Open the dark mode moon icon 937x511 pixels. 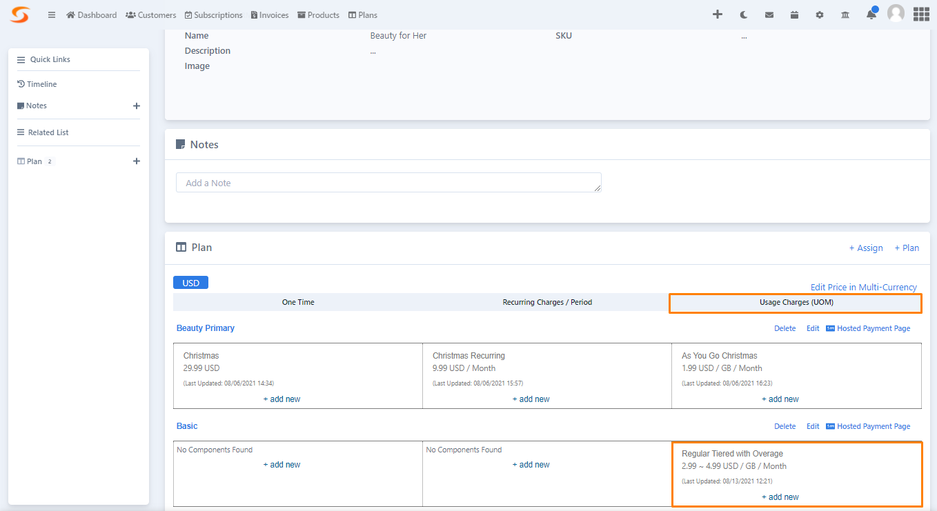[743, 14]
